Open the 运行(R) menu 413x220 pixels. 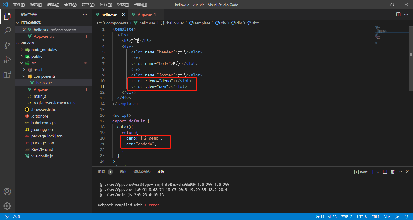click(106, 5)
